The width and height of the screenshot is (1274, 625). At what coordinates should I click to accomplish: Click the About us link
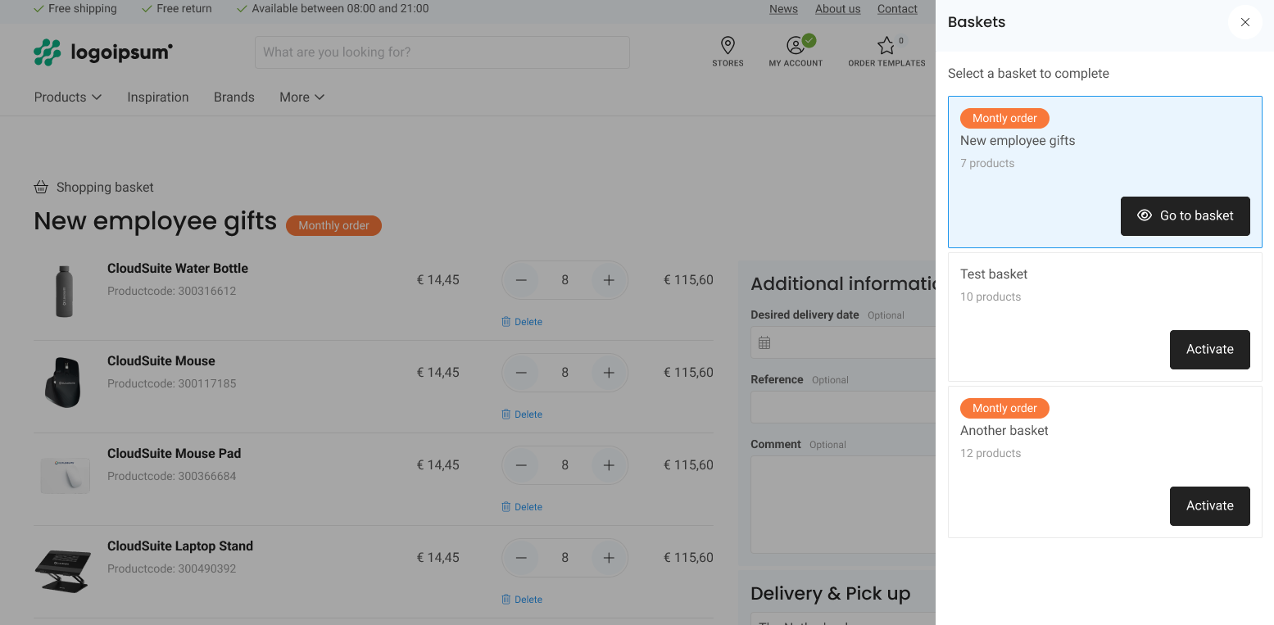tap(837, 9)
